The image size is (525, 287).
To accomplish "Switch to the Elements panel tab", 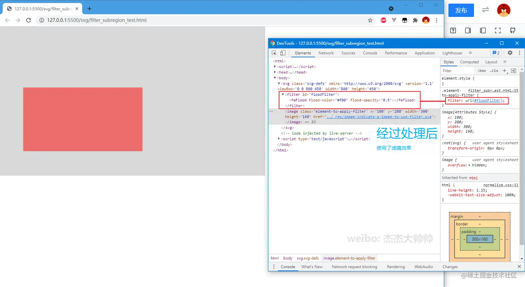I will [x=303, y=53].
